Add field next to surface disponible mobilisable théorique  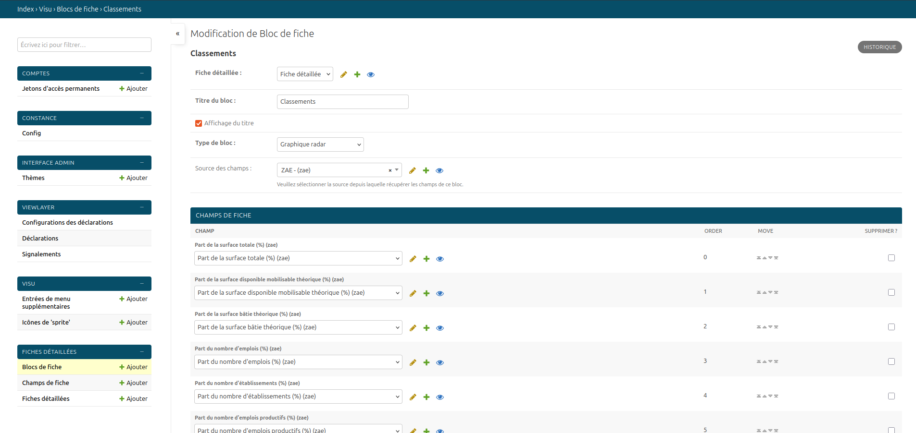point(427,293)
